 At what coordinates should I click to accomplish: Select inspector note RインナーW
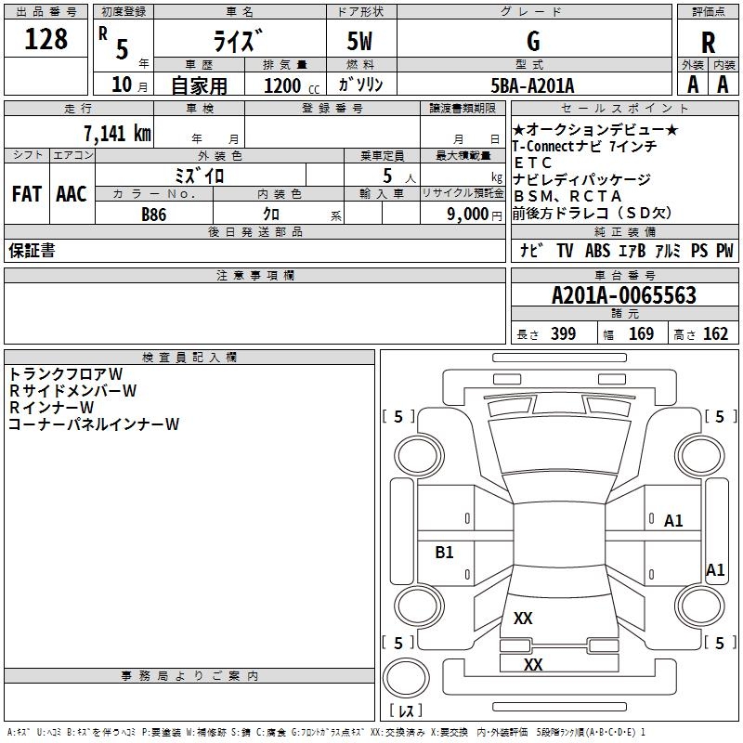[52, 407]
